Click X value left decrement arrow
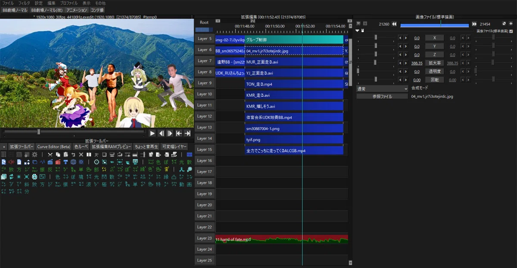Viewport: 517px width, 268px height. tap(400, 37)
